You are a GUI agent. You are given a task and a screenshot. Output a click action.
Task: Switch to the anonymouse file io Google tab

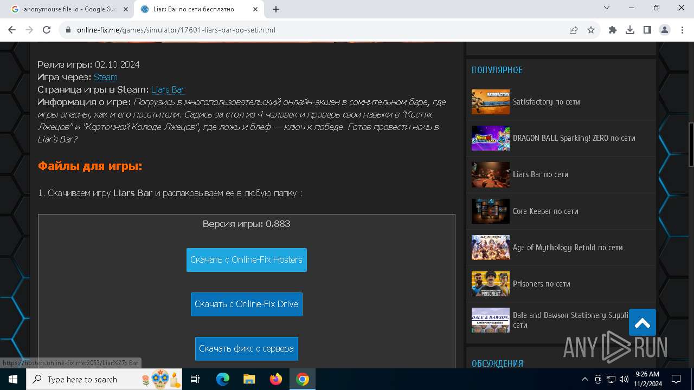click(x=68, y=9)
